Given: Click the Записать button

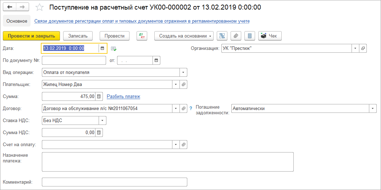Looking at the screenshot, I should pyautogui.click(x=78, y=36).
